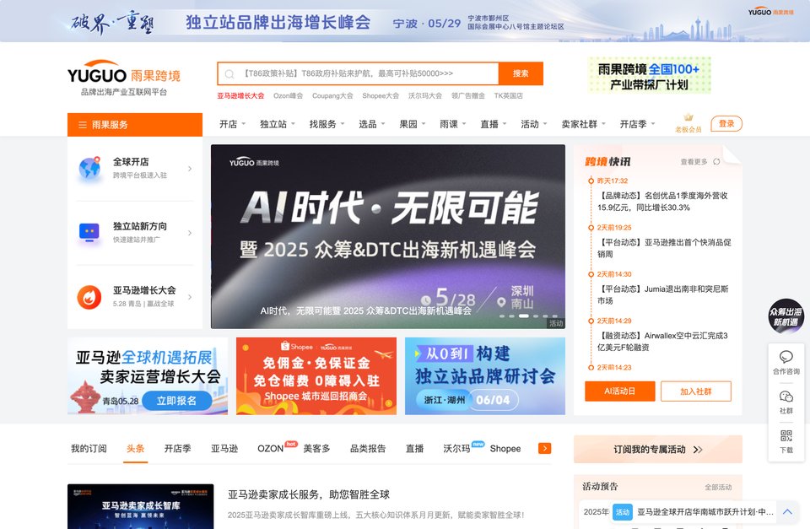
Task: Open news 名创优品1季度海外营收 item
Action: pyautogui.click(x=663, y=202)
